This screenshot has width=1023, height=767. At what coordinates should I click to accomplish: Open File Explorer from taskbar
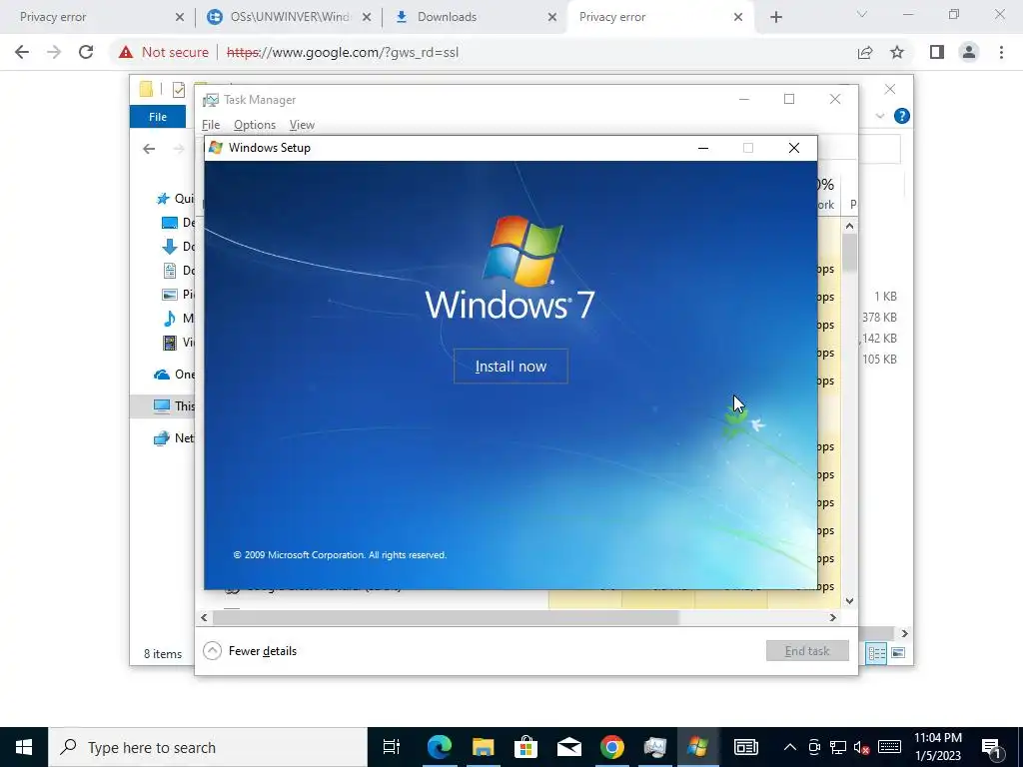pos(483,747)
